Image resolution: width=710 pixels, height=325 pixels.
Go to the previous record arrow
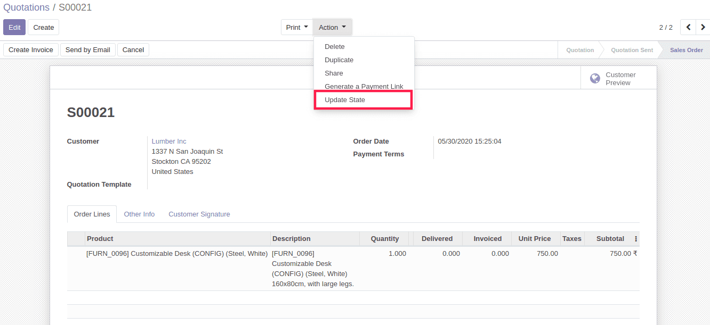[688, 27]
